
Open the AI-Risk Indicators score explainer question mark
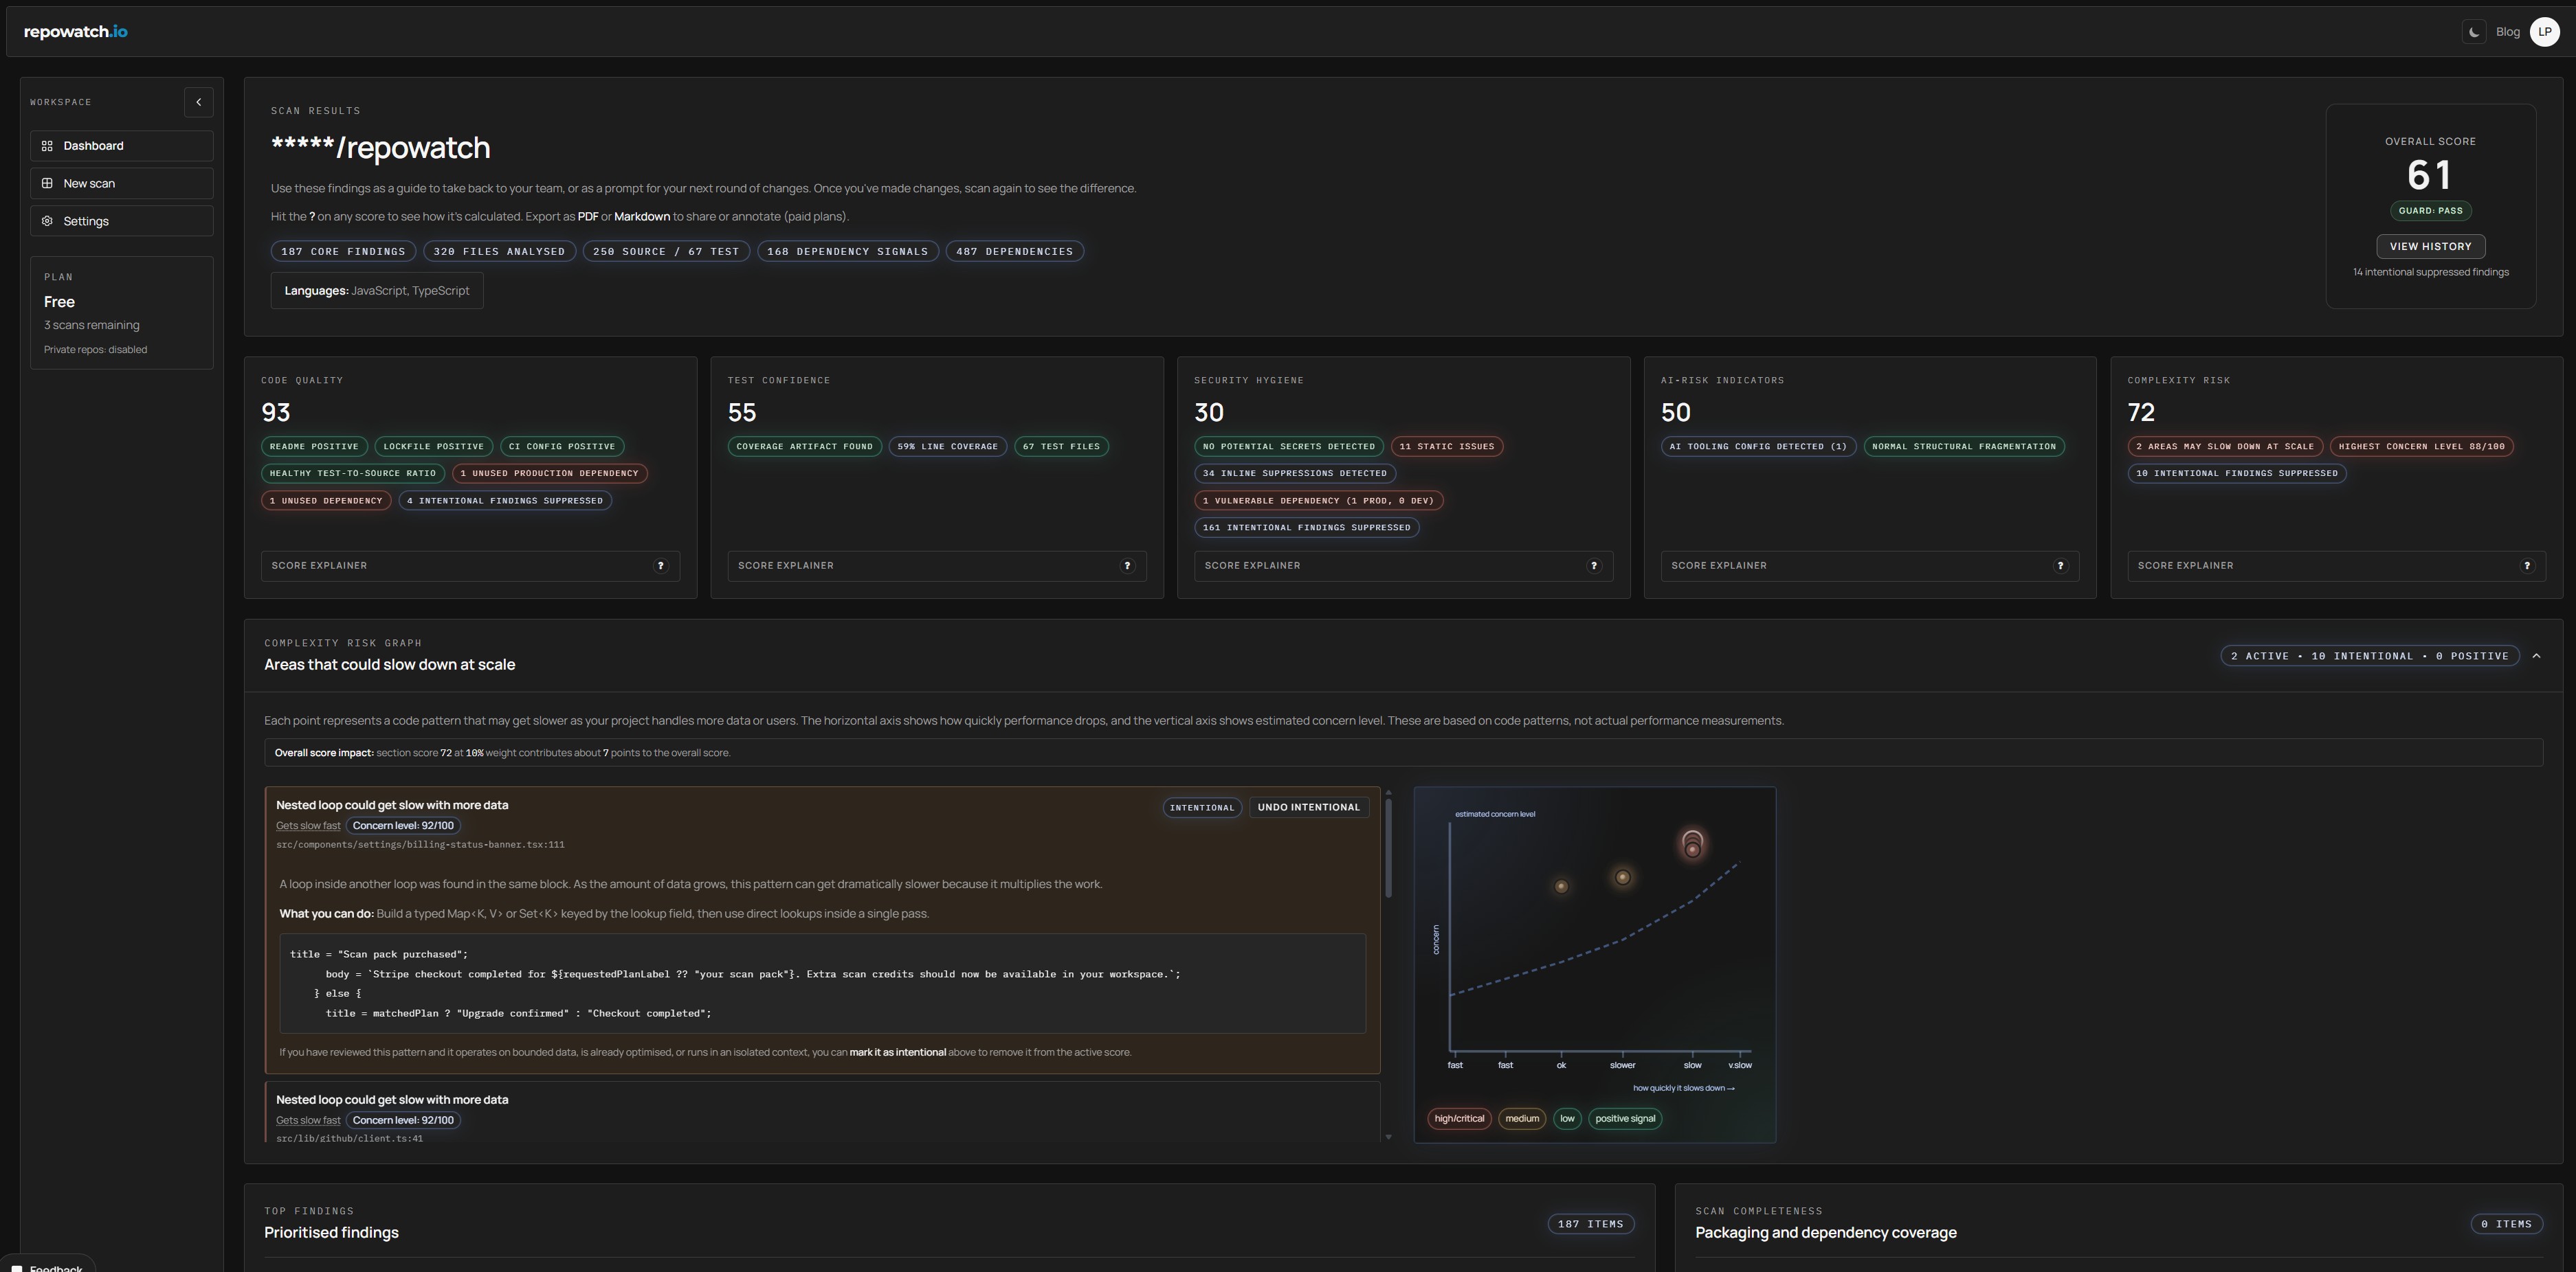tap(2060, 565)
